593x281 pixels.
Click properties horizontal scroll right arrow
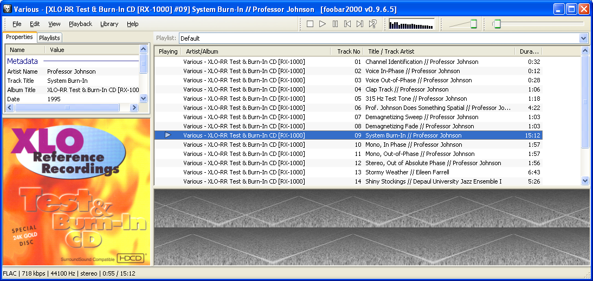pyautogui.click(x=134, y=108)
